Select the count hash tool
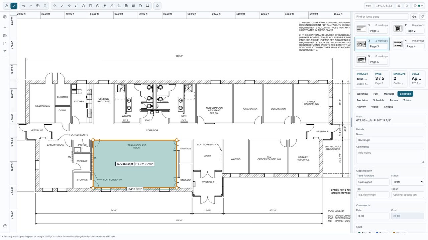This screenshot has height=240, width=428. point(105,6)
